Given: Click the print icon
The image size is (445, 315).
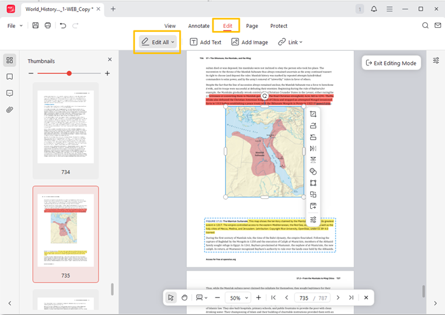Looking at the screenshot, I should pyautogui.click(x=48, y=25).
